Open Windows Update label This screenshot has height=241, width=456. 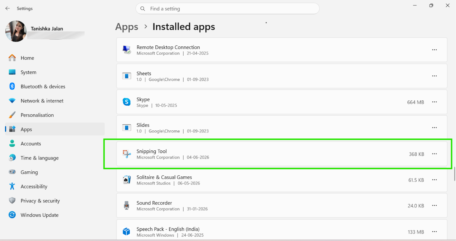pos(40,215)
